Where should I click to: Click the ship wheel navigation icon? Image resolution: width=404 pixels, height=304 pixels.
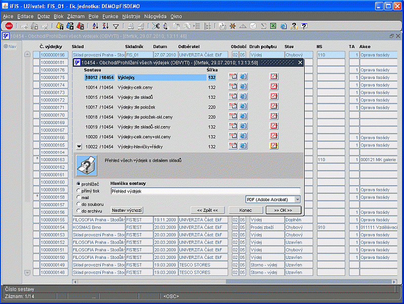point(233,26)
